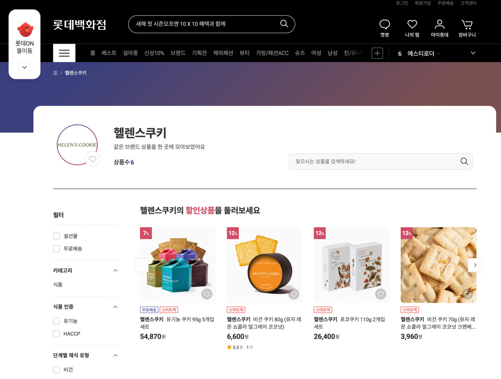Image resolution: width=501 pixels, height=379 pixels.
Task: Like the Helen's Cookie brand heart icon
Action: [93, 159]
